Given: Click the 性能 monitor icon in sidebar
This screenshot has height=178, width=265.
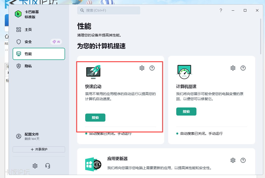Looking at the screenshot, I should coord(19,54).
